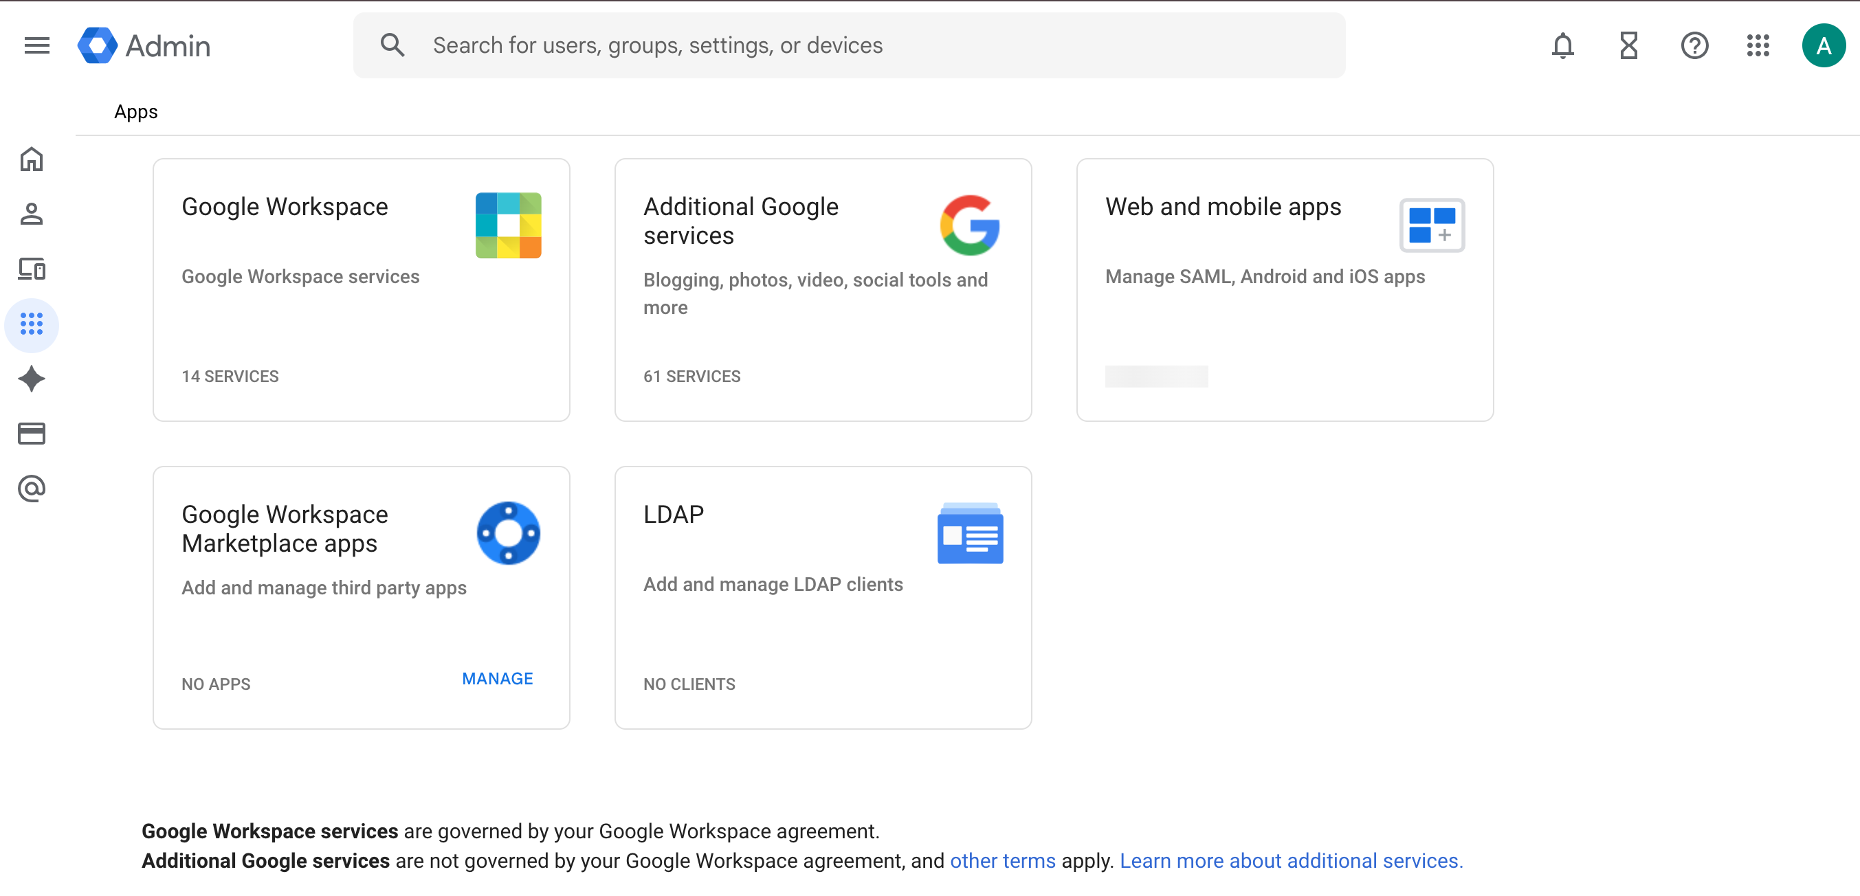Click the Generative AI sparkle sidebar icon
Screen dimensions: 1860x896
coord(32,379)
